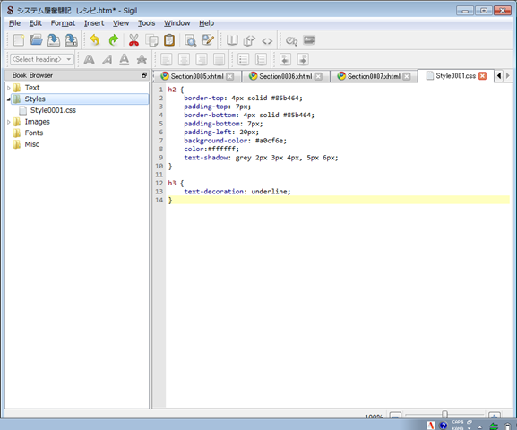Open the Tools menu

click(x=146, y=23)
